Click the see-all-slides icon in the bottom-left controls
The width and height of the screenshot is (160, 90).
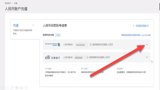[17, 88]
